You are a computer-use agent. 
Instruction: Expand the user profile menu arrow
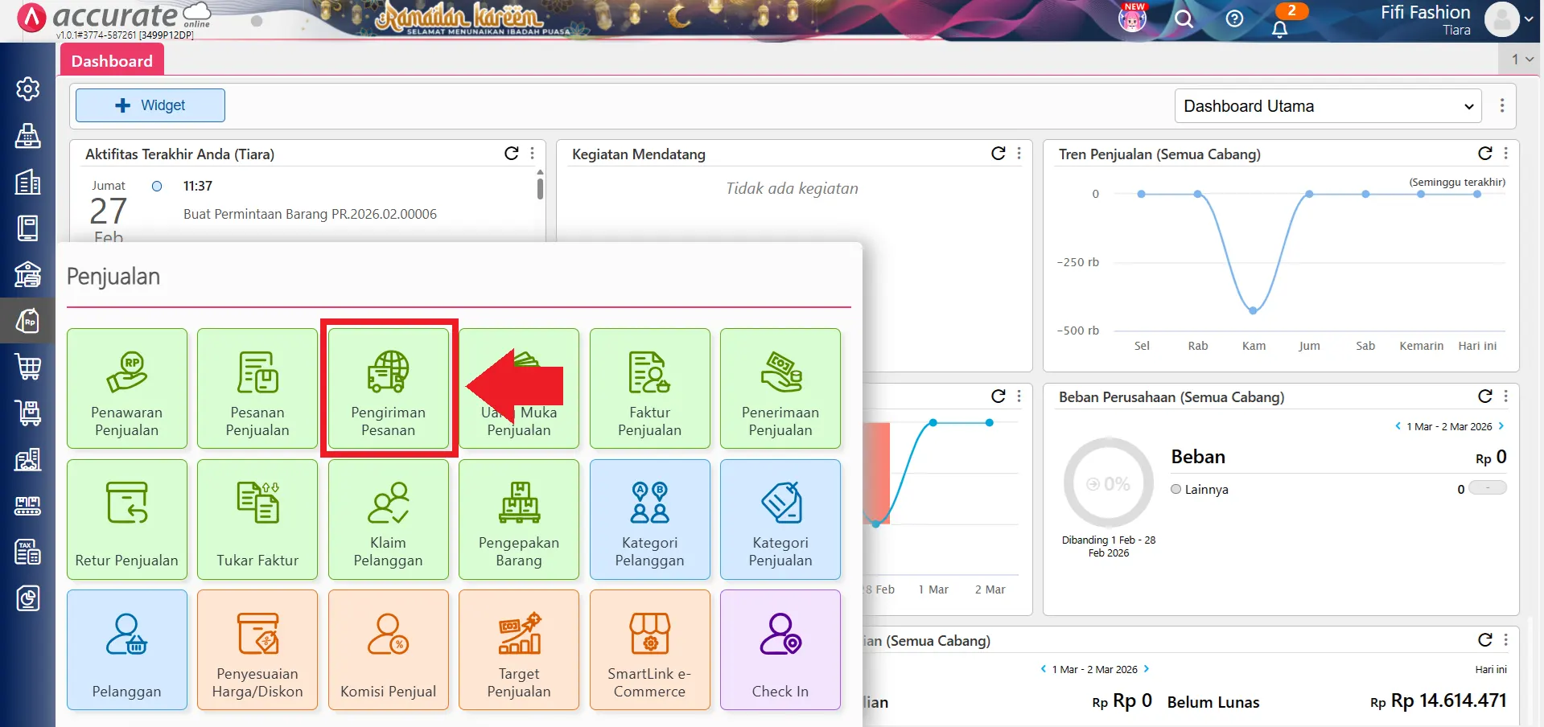click(x=1529, y=19)
